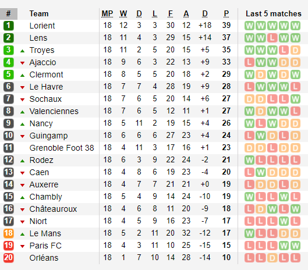Open the Grenoble Foot 38 team link

point(62,148)
